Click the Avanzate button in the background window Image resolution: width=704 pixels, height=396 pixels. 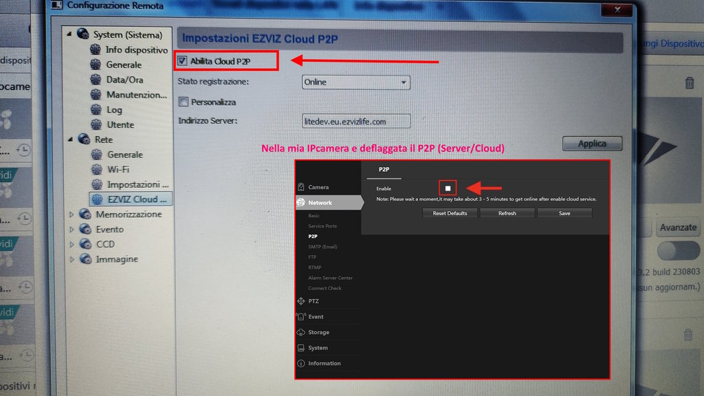(x=678, y=228)
